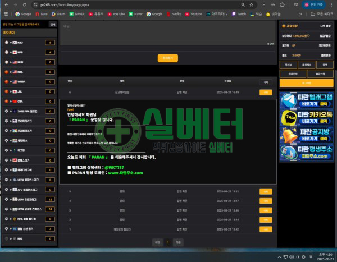This screenshot has width=337, height=262.
Task: Click the browser address bar URL
Action: (x=65, y=4)
